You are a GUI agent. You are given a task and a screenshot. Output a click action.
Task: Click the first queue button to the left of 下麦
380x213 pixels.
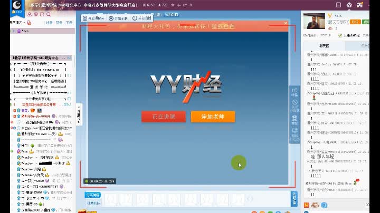coord(49,23)
